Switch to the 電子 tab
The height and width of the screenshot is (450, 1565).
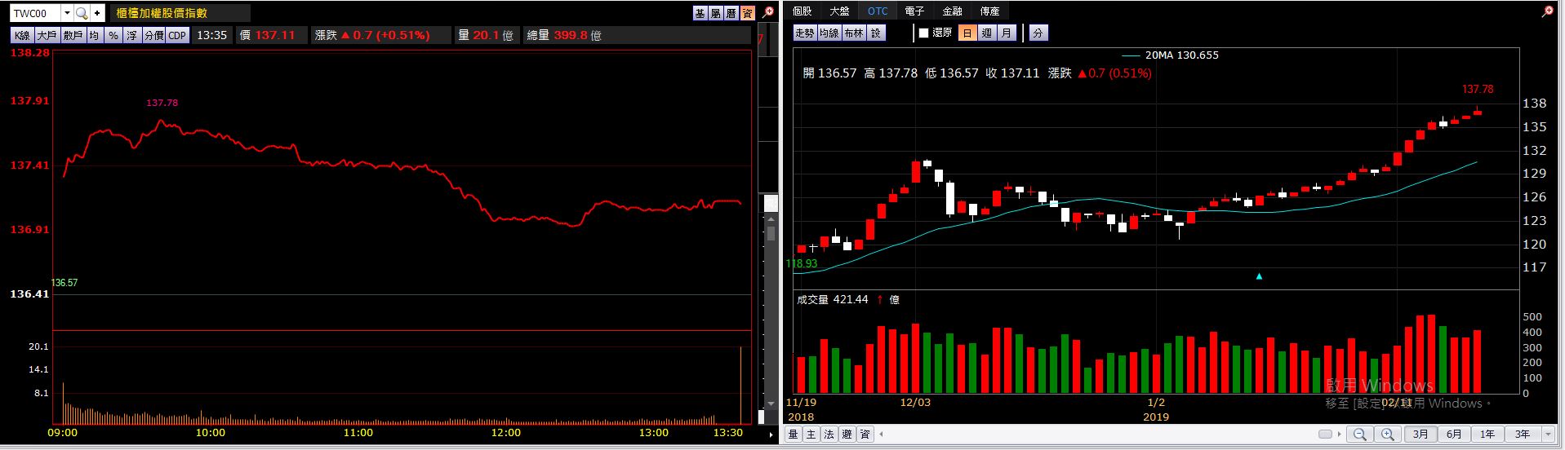coord(915,11)
